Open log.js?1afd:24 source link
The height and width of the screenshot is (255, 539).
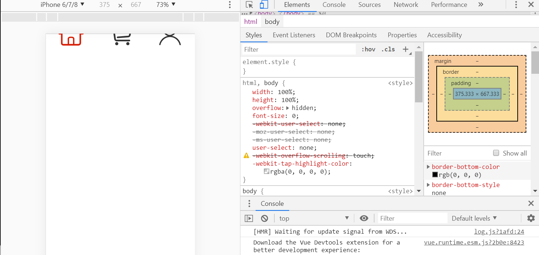click(499, 232)
